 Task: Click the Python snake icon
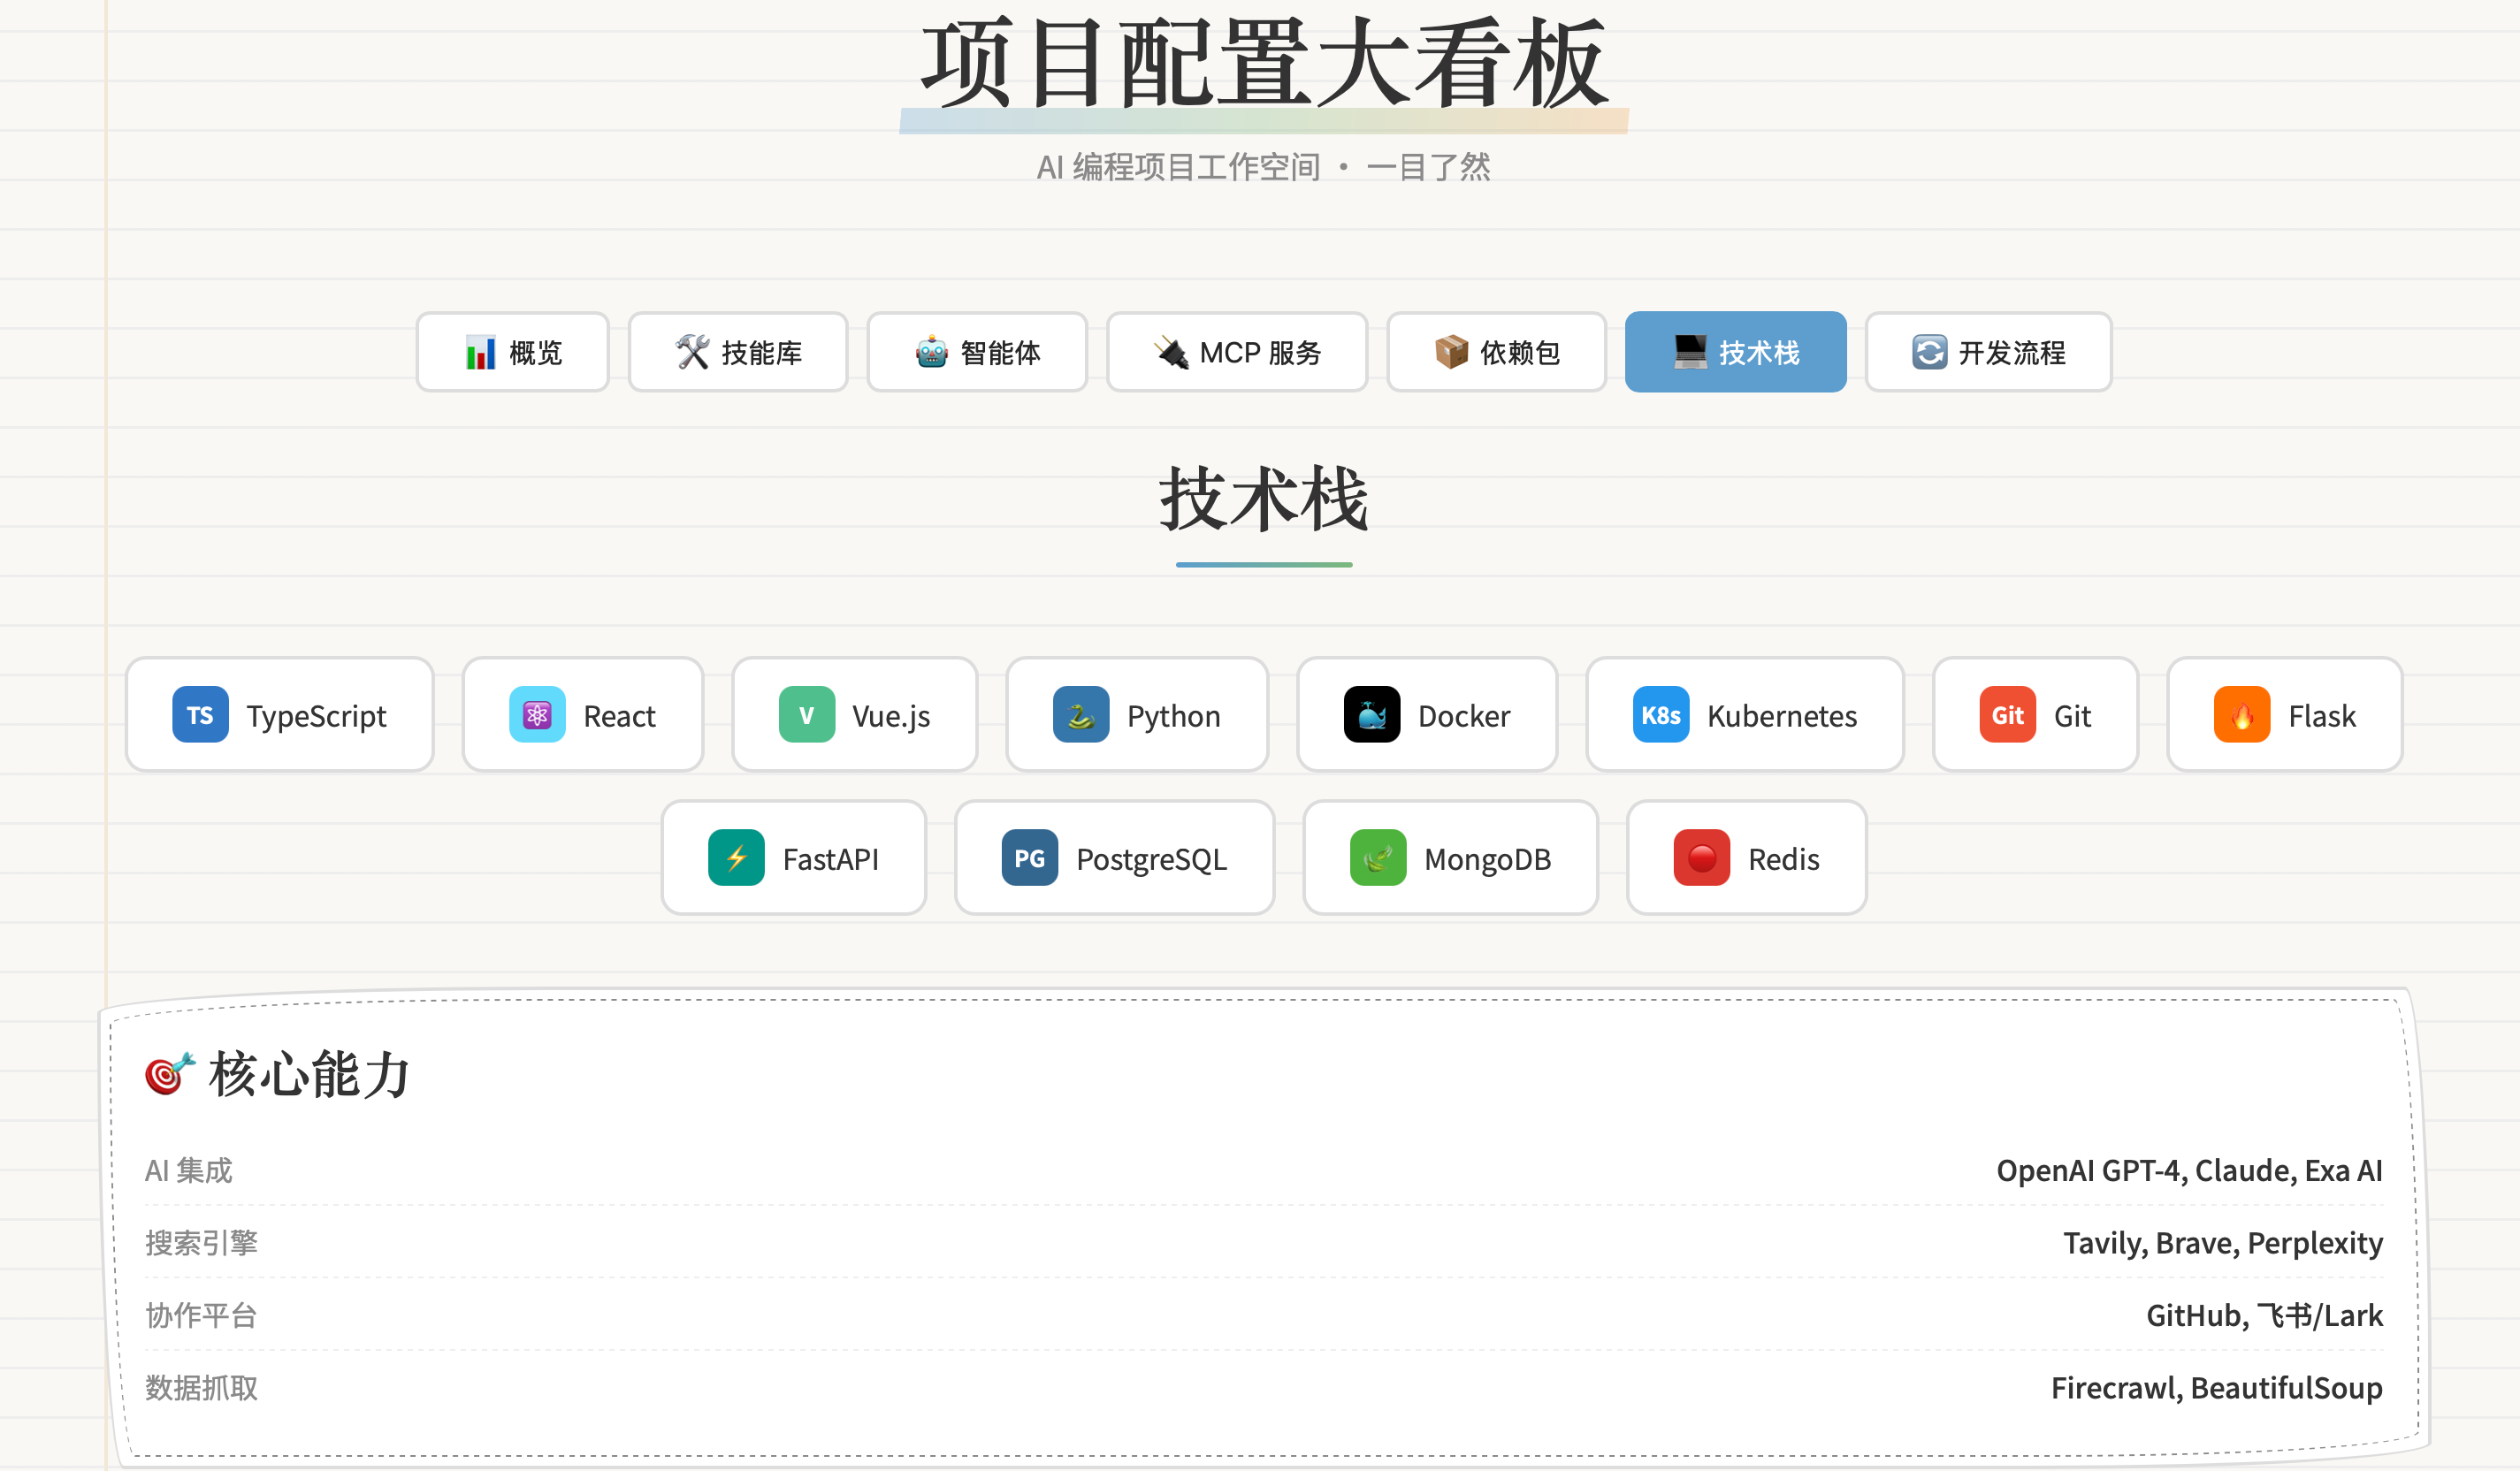1081,715
